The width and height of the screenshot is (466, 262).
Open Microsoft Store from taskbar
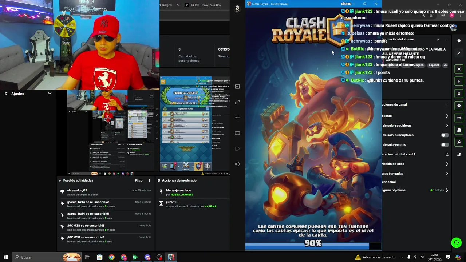(99, 257)
